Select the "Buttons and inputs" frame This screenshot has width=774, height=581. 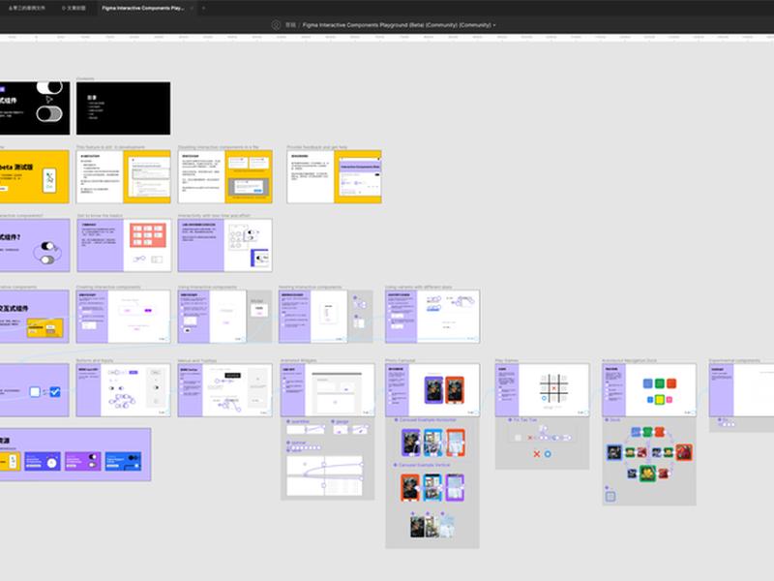124,390
